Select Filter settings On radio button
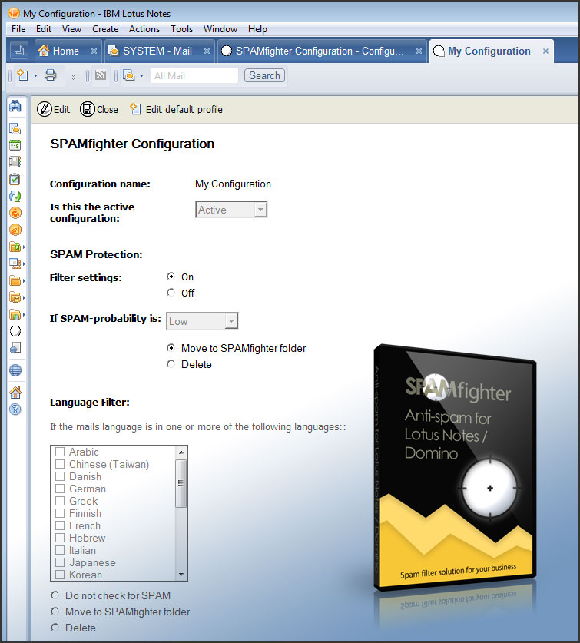The width and height of the screenshot is (580, 643). [171, 277]
